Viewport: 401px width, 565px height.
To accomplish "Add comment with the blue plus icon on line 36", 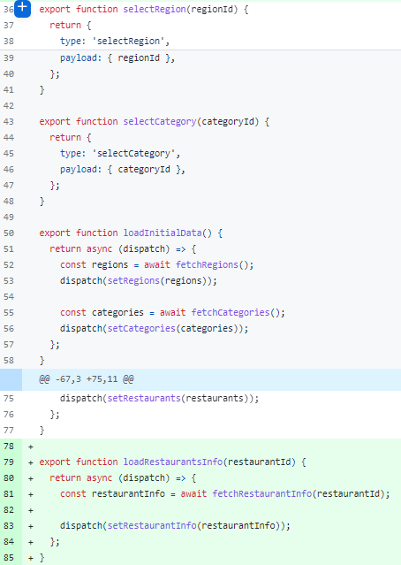I will (22, 9).
